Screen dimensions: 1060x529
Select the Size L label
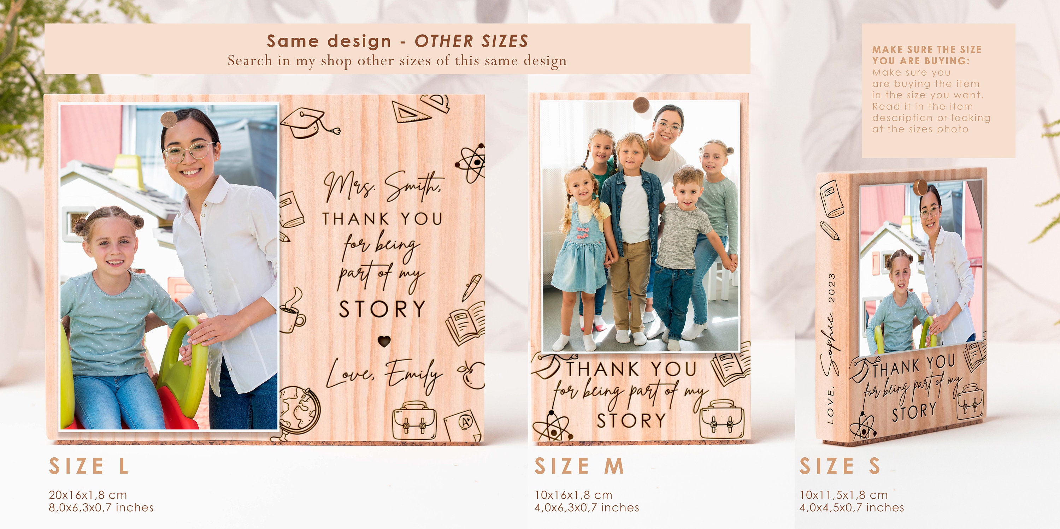point(89,466)
